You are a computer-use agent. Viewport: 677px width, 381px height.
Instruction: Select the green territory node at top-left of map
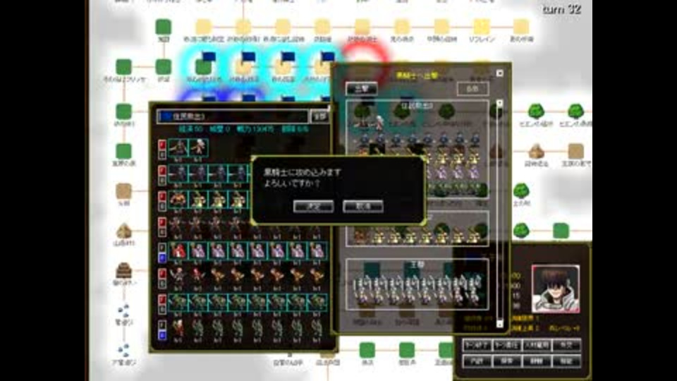tap(163, 28)
